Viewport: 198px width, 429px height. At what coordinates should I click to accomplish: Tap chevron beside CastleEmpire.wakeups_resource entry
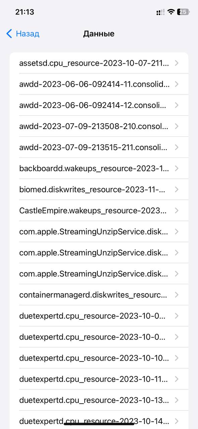coord(177,210)
